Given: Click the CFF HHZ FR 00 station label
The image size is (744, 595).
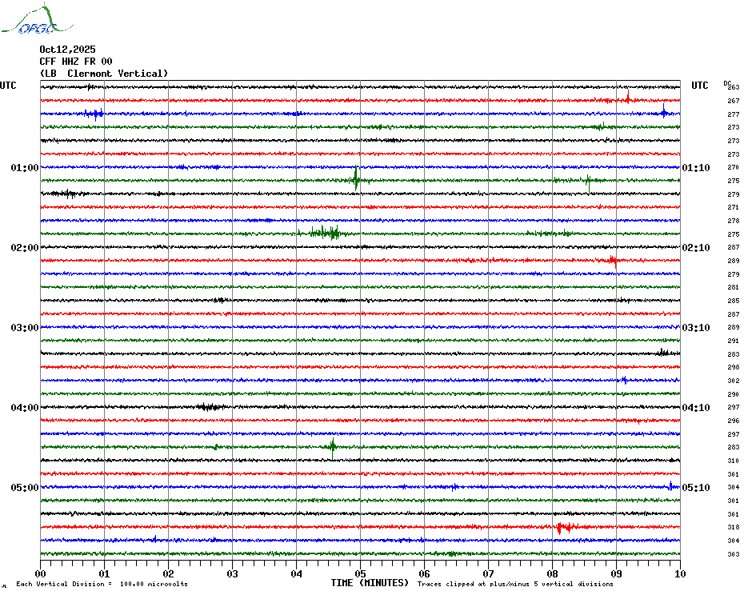Looking at the screenshot, I should [x=76, y=62].
